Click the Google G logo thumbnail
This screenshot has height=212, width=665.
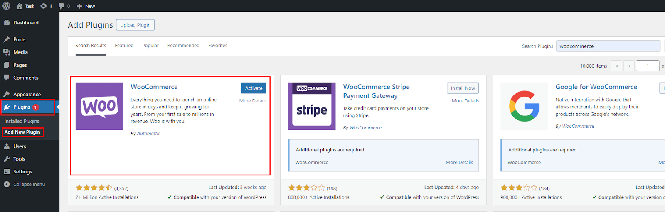524,106
